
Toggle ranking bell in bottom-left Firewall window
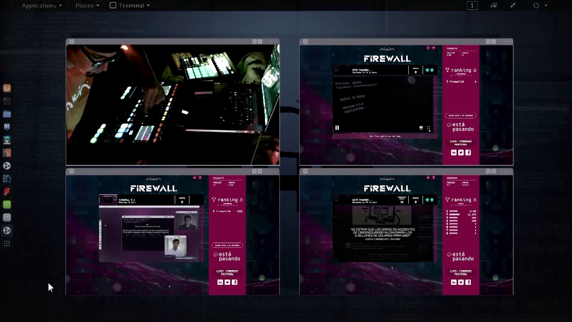tap(241, 200)
